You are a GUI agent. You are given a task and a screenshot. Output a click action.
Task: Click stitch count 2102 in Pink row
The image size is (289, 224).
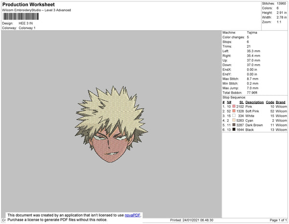[x=240, y=107]
